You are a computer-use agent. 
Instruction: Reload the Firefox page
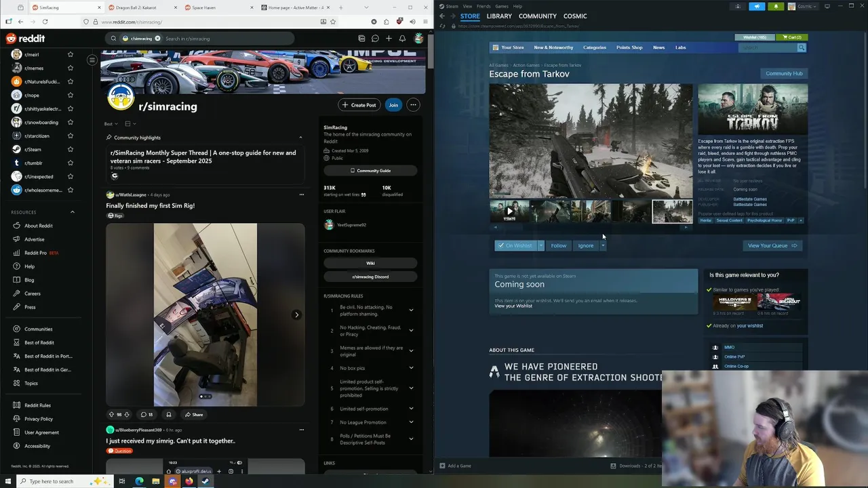tap(45, 22)
